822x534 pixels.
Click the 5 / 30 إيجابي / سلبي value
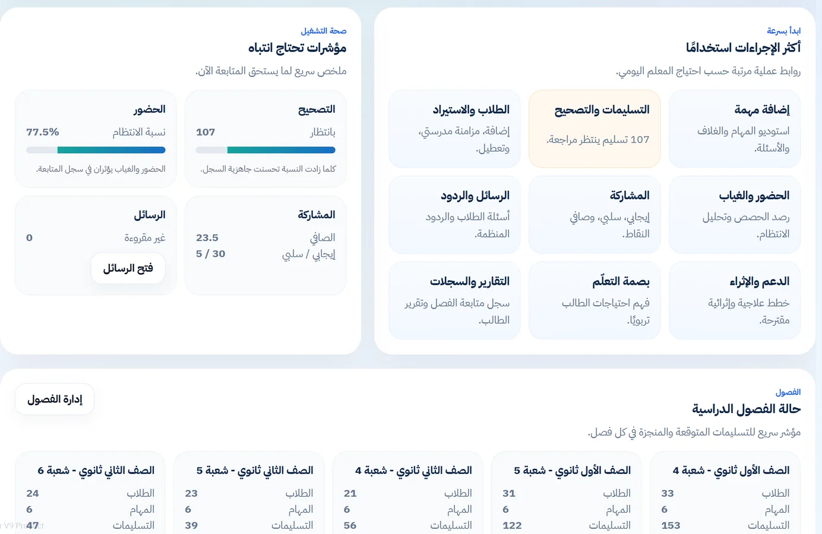[x=211, y=254]
